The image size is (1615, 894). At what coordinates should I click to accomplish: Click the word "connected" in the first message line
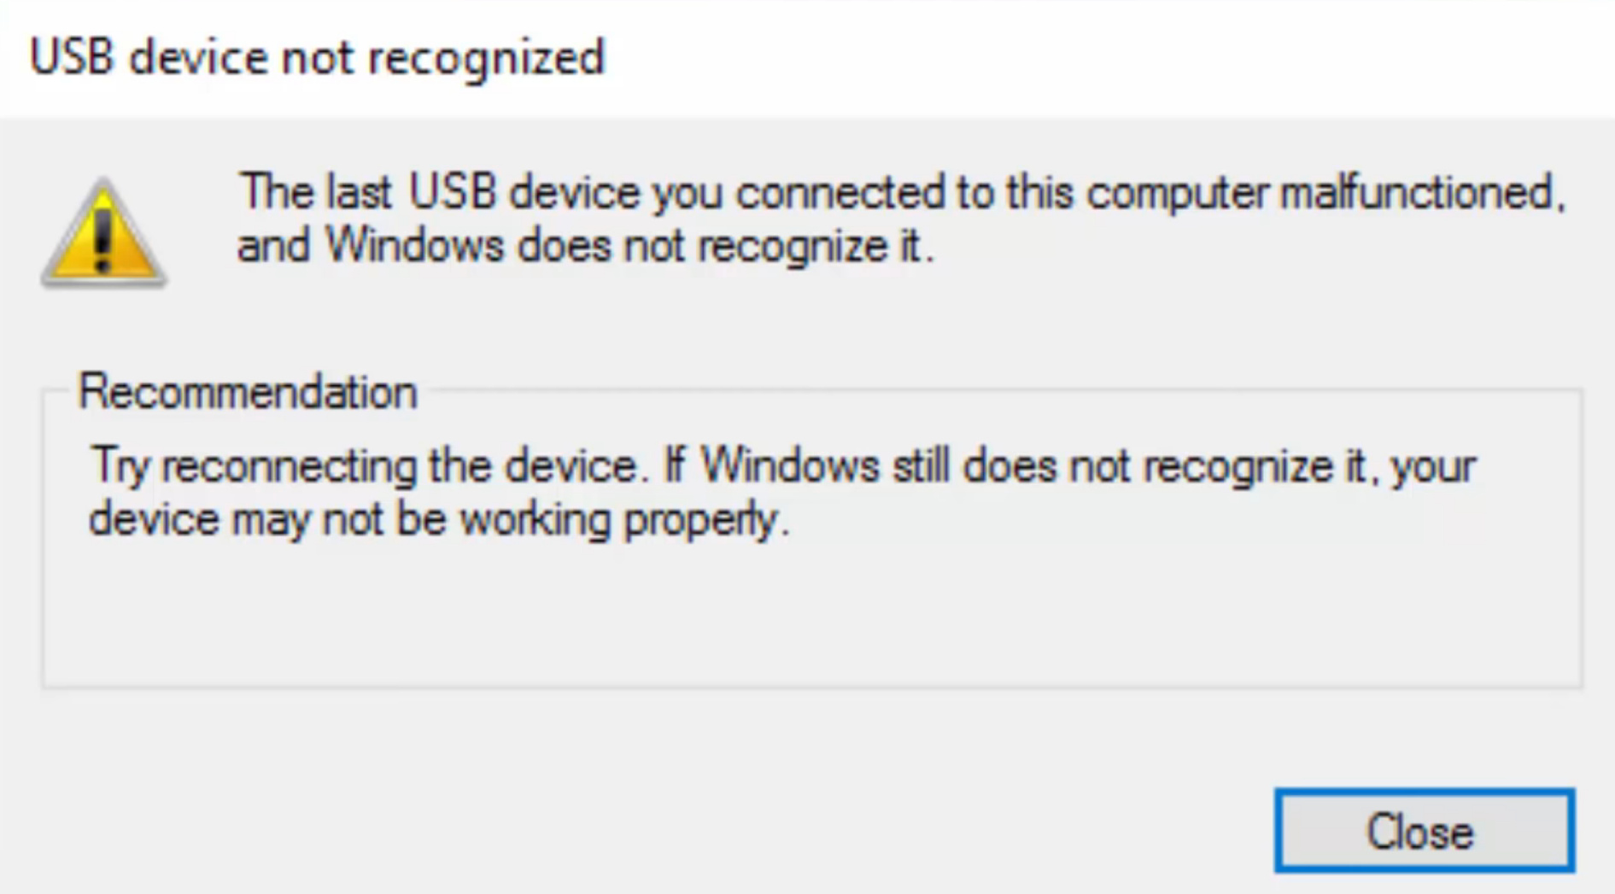(x=840, y=191)
